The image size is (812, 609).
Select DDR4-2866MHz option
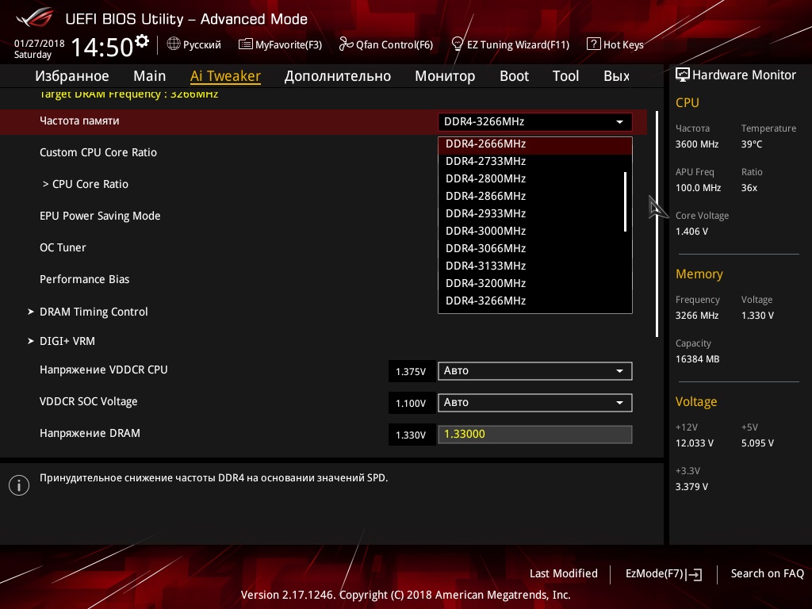point(535,197)
